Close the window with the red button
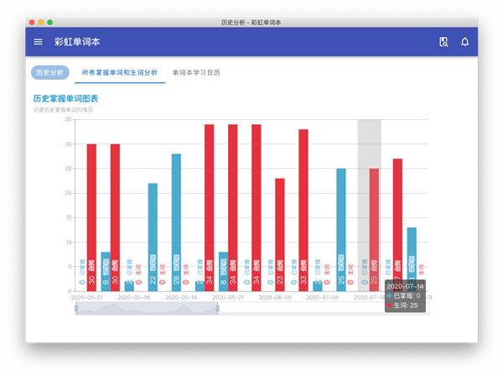 (x=32, y=22)
